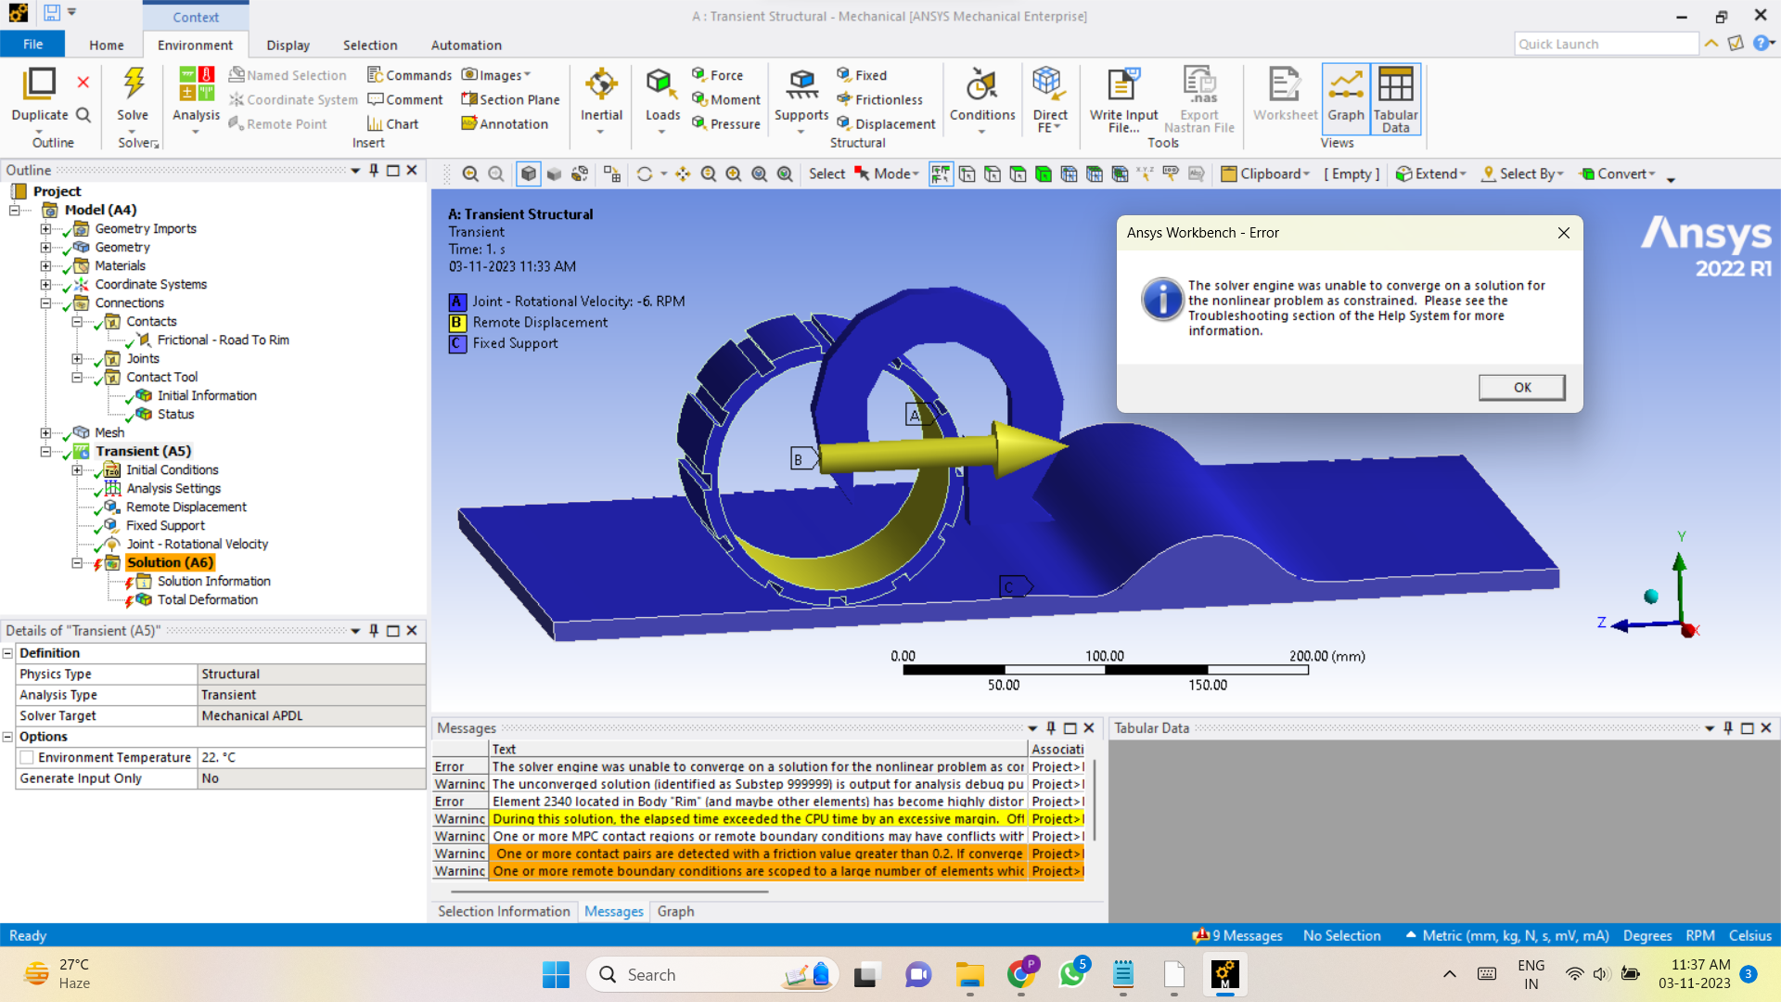This screenshot has width=1781, height=1002.
Task: Select Total Deformation result in tree
Action: tap(207, 600)
